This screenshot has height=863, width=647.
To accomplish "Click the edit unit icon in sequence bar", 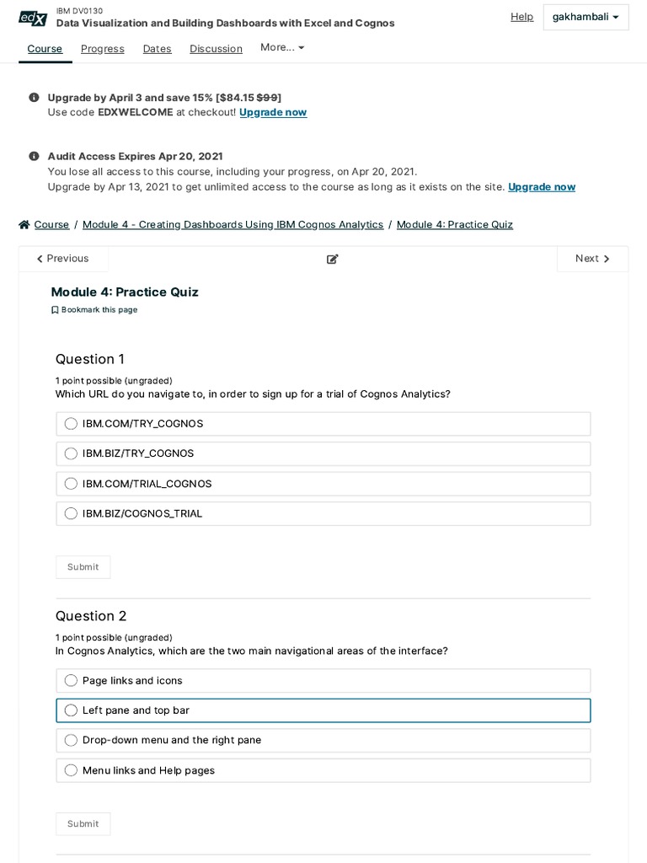I will [332, 260].
